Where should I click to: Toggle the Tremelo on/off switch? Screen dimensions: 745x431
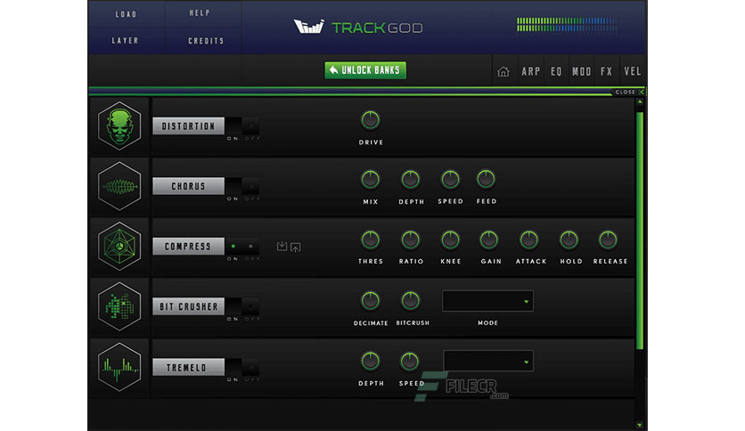242,367
